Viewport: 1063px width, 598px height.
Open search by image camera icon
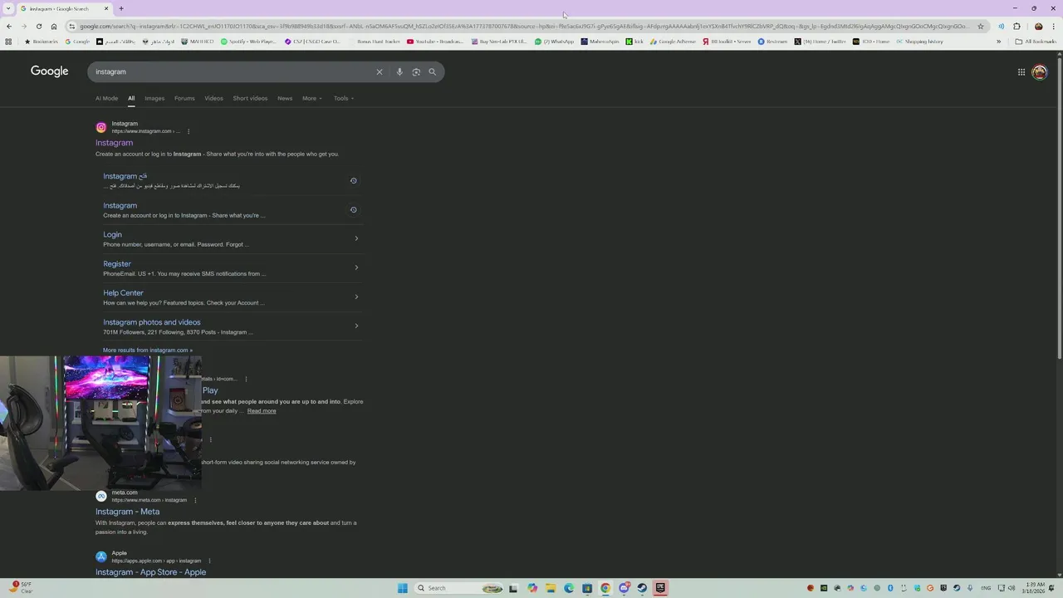(416, 72)
